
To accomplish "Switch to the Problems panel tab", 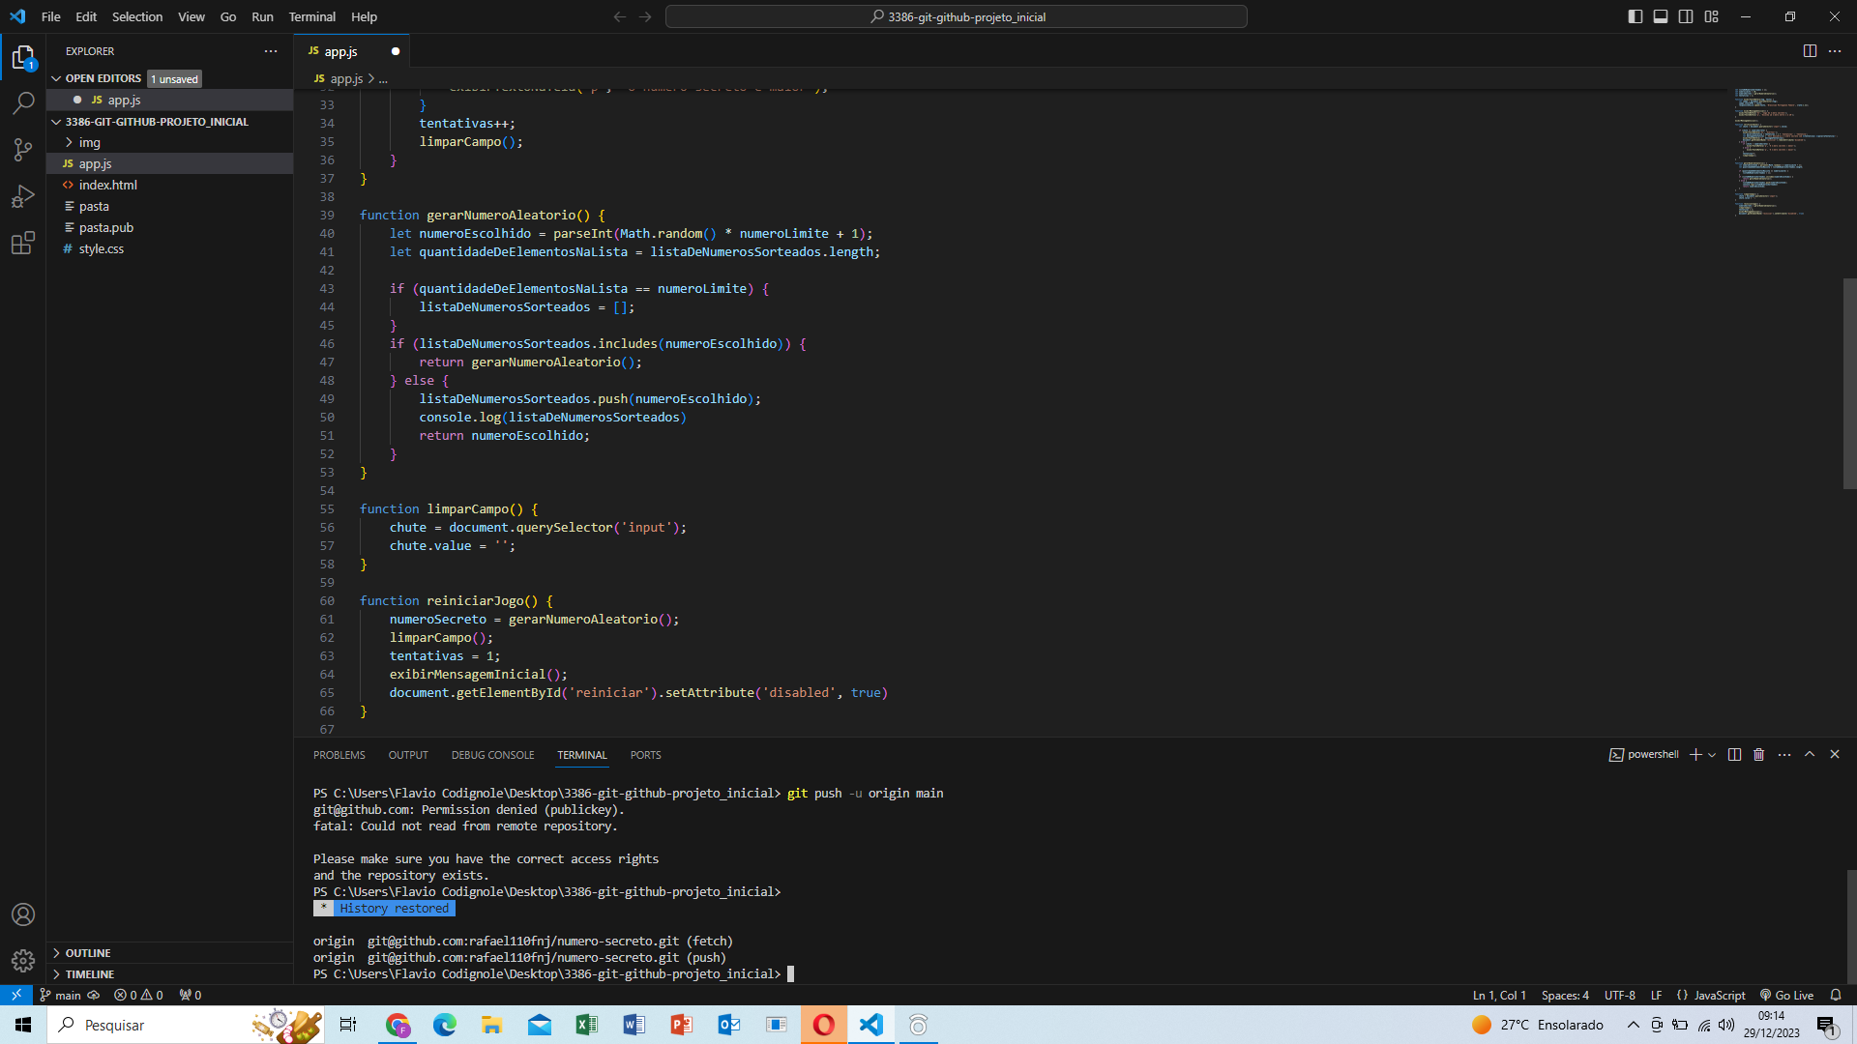I will pos(339,755).
